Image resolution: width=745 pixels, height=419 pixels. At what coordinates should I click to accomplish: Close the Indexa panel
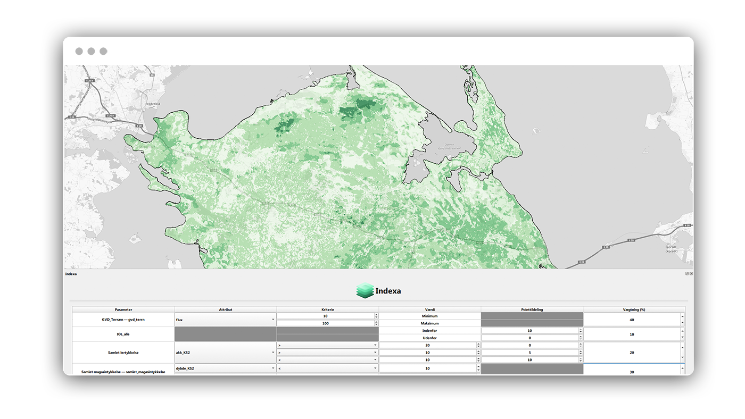click(691, 273)
